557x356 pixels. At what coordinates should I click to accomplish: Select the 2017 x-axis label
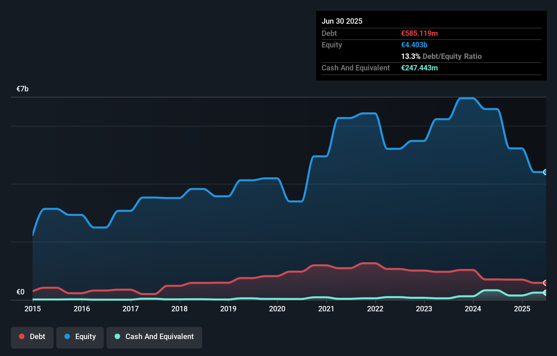click(131, 309)
